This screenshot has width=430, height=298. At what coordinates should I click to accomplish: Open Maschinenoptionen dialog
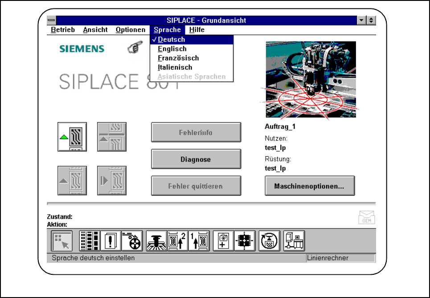point(310,186)
